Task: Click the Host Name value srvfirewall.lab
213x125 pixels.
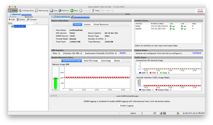Action: [76, 30]
